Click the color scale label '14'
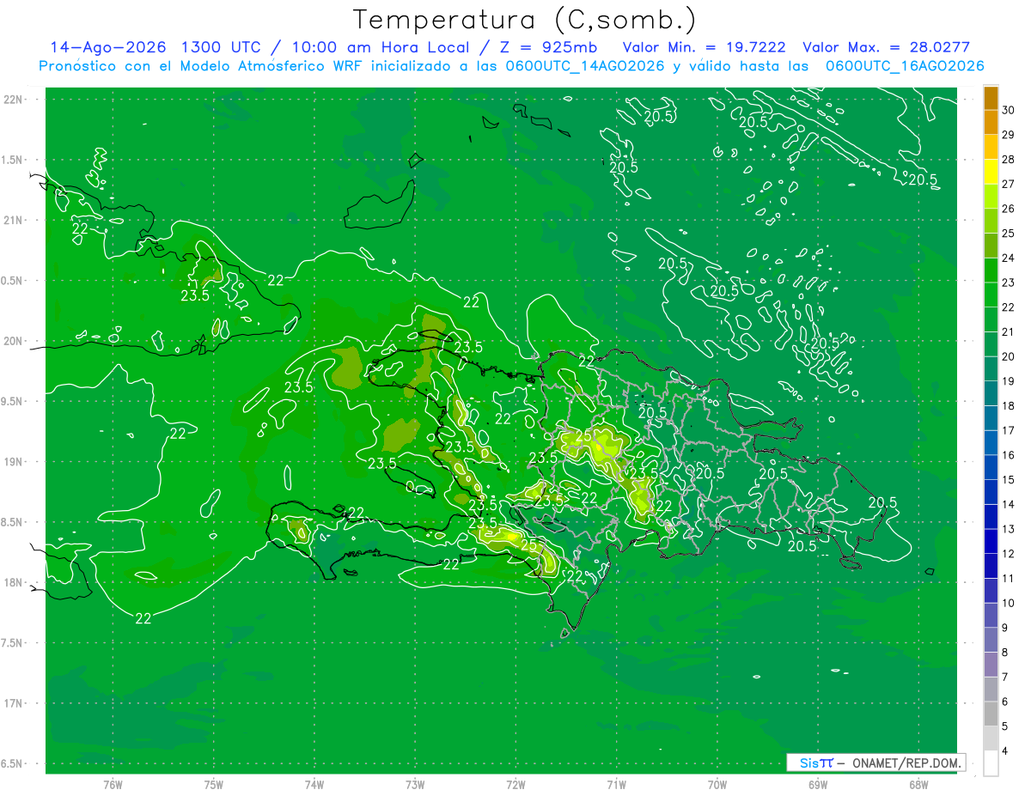The image size is (1031, 796). click(x=1009, y=504)
